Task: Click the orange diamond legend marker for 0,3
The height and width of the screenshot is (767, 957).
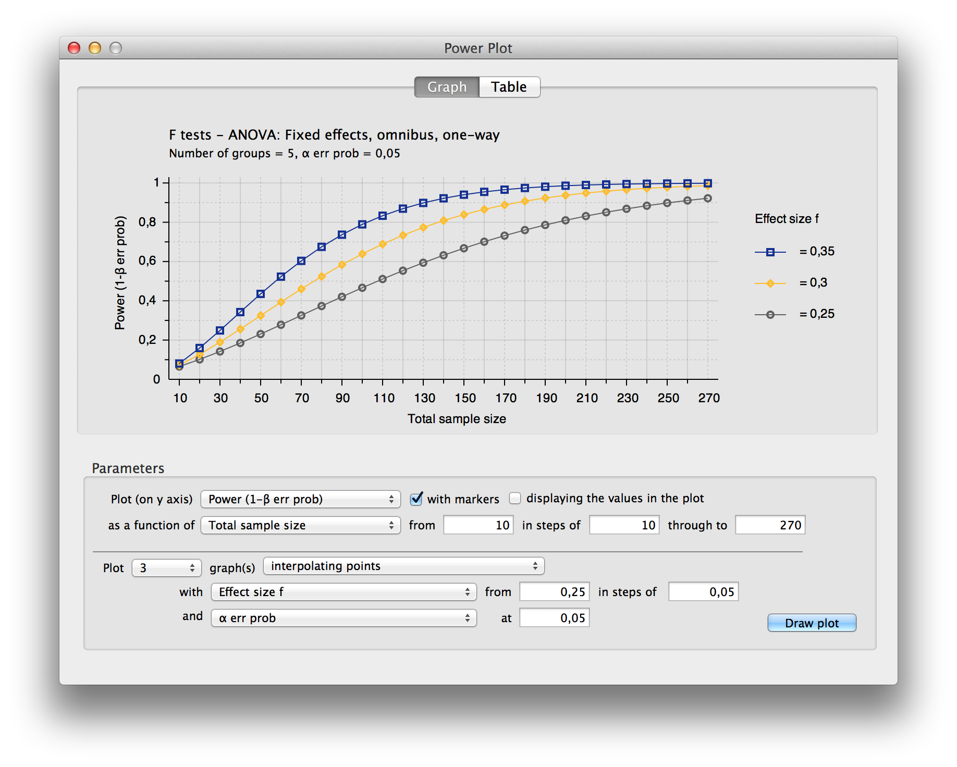Action: (x=770, y=283)
